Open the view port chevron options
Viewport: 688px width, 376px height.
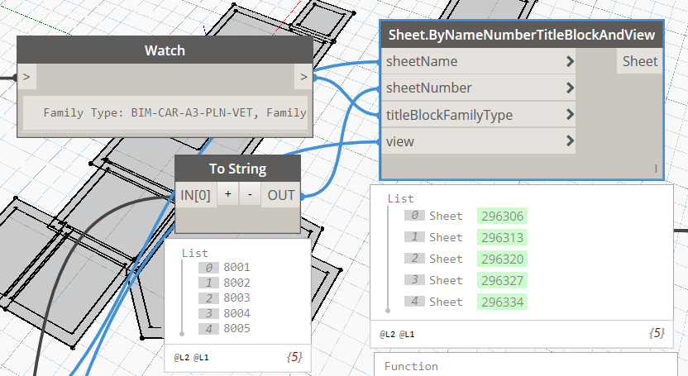[x=570, y=141]
